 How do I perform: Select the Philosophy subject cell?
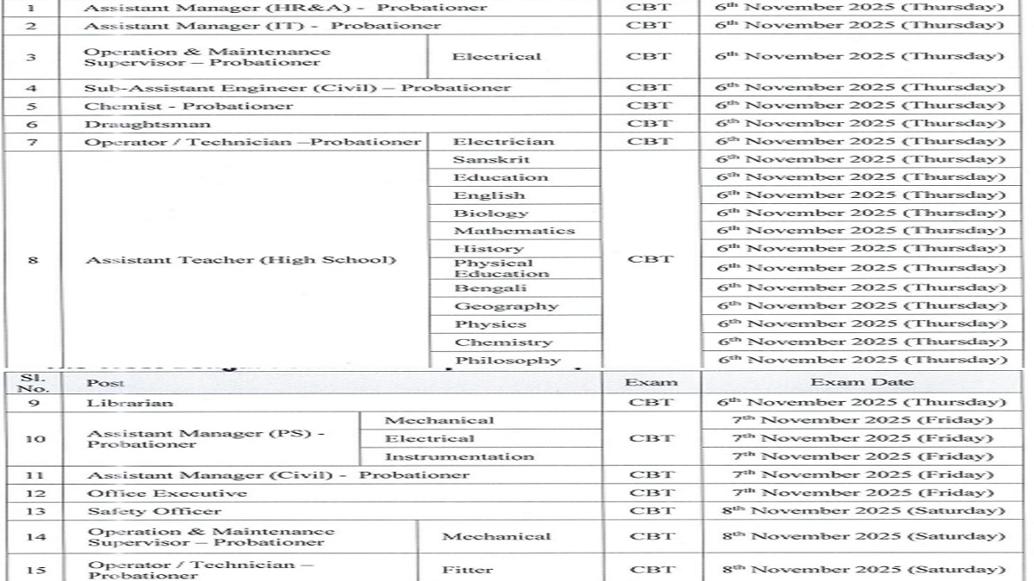point(507,361)
